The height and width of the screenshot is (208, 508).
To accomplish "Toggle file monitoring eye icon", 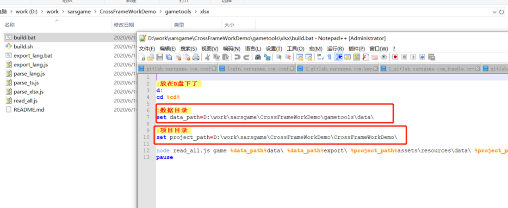I will pos(384,57).
